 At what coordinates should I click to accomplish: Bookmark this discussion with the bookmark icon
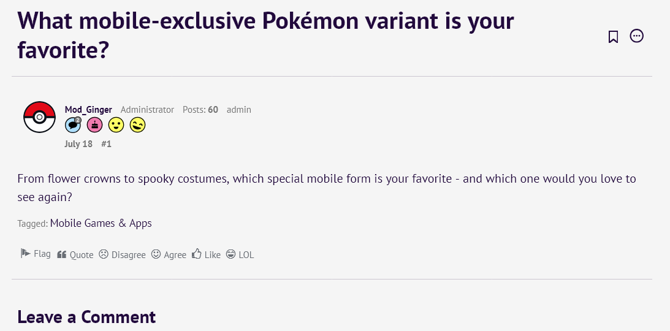click(x=613, y=37)
